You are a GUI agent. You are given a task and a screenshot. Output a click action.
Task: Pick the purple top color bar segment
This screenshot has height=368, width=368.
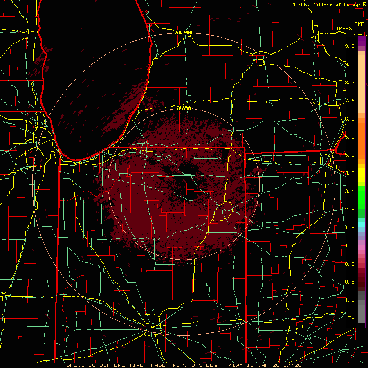click(361, 41)
